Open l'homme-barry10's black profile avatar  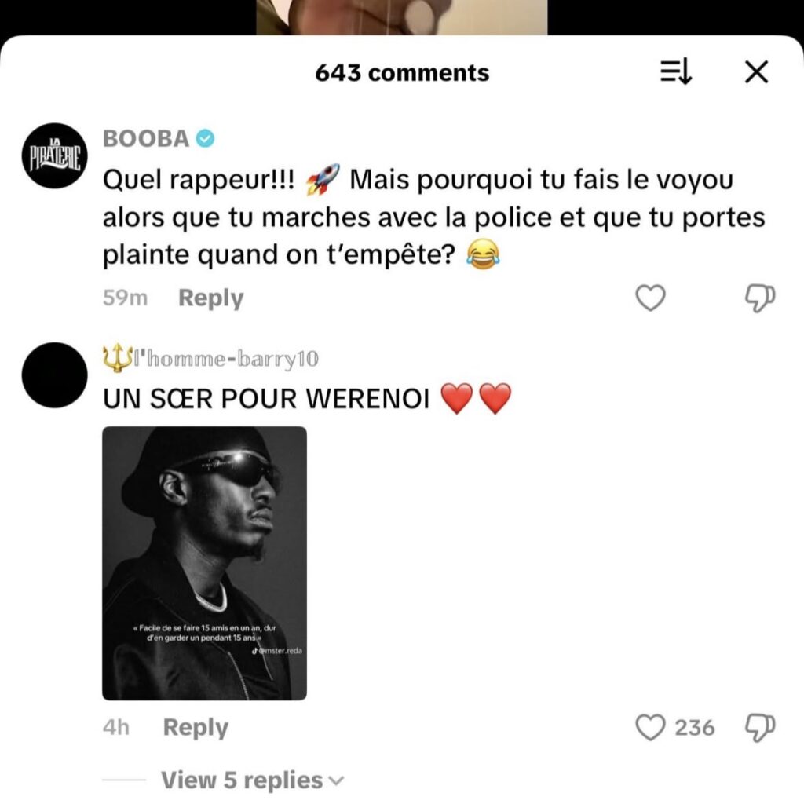(x=54, y=375)
